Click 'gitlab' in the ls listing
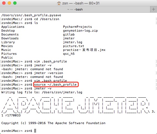 click(69, 34)
